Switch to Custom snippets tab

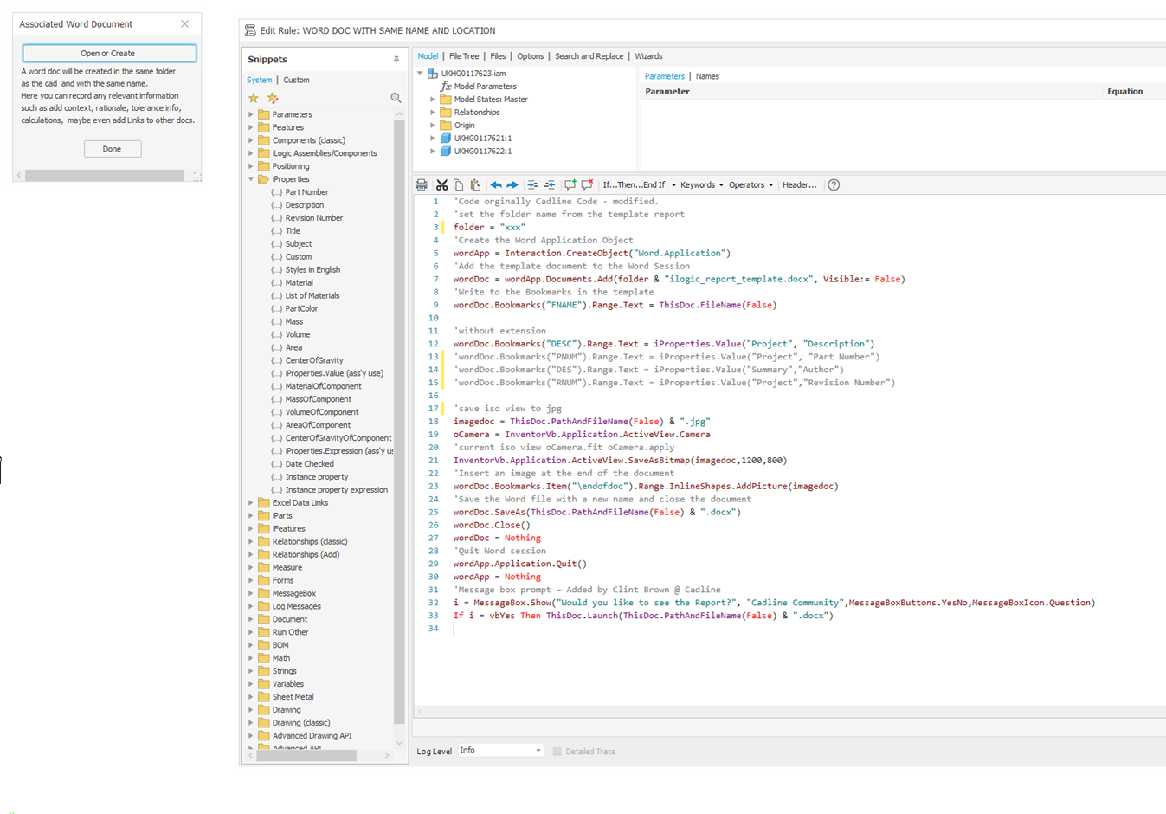coord(296,80)
